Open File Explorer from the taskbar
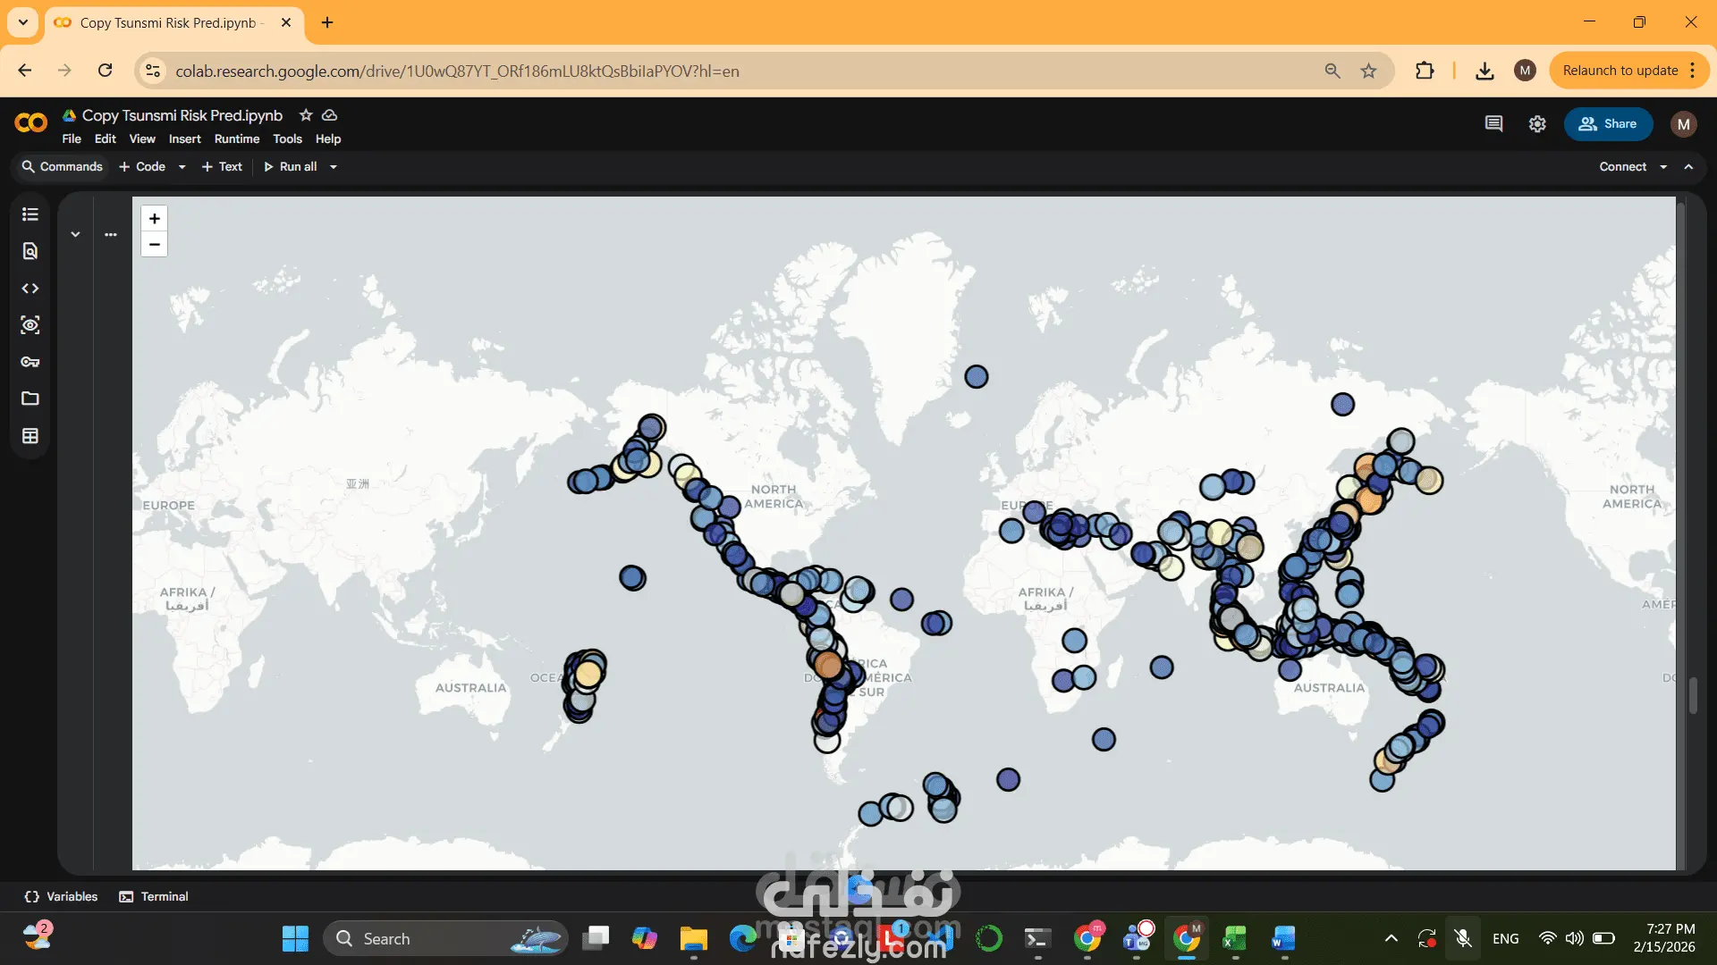This screenshot has height=965, width=1717. (693, 938)
